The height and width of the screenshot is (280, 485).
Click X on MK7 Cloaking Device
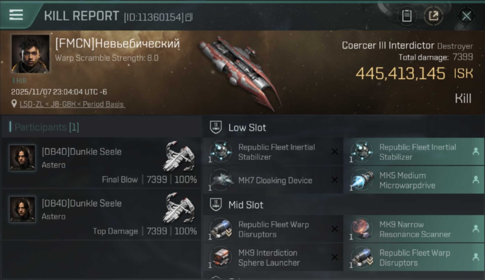335,180
